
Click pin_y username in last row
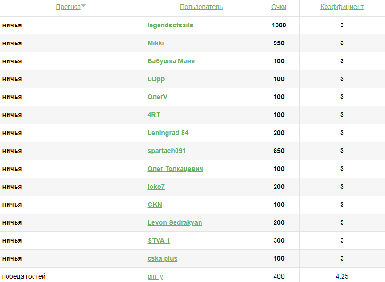155,277
